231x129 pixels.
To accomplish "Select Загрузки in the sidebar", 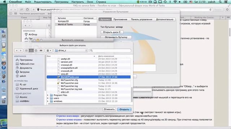I will coord(25,72).
